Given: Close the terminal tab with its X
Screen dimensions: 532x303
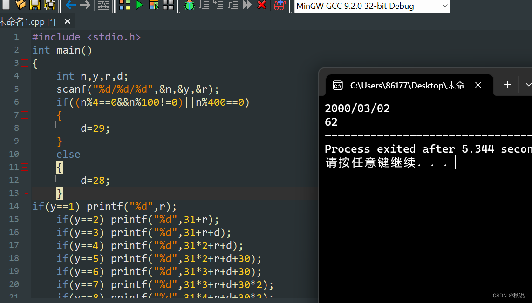Looking at the screenshot, I should point(478,85).
